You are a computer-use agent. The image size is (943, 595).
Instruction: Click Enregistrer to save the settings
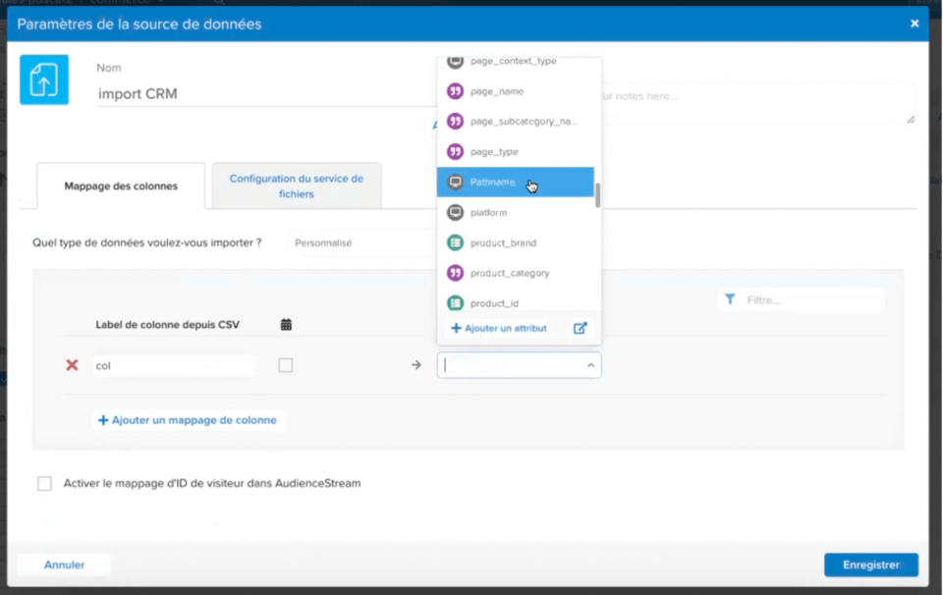pyautogui.click(x=870, y=565)
